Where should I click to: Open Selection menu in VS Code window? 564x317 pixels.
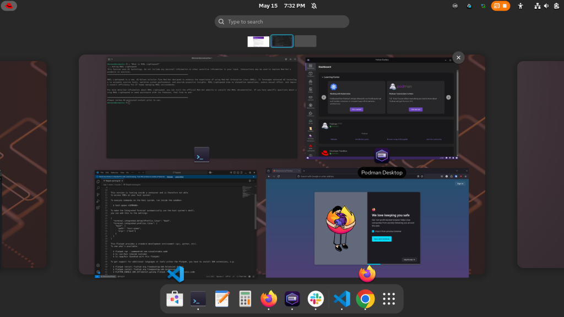tap(115, 172)
